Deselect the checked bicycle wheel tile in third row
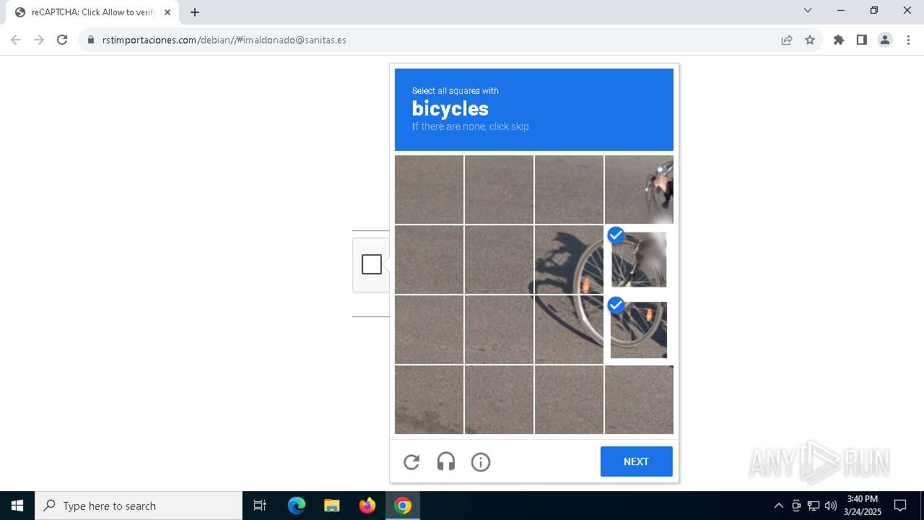This screenshot has width=924, height=520. (x=639, y=330)
